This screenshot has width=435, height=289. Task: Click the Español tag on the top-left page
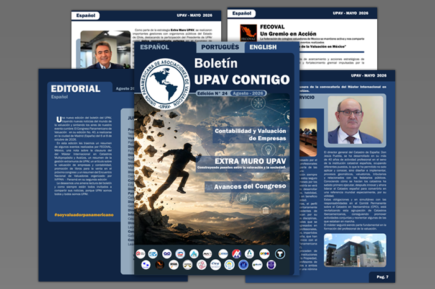tap(86, 16)
